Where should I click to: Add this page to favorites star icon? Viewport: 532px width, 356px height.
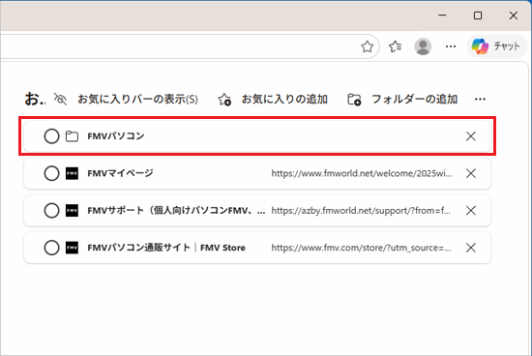[x=368, y=46]
